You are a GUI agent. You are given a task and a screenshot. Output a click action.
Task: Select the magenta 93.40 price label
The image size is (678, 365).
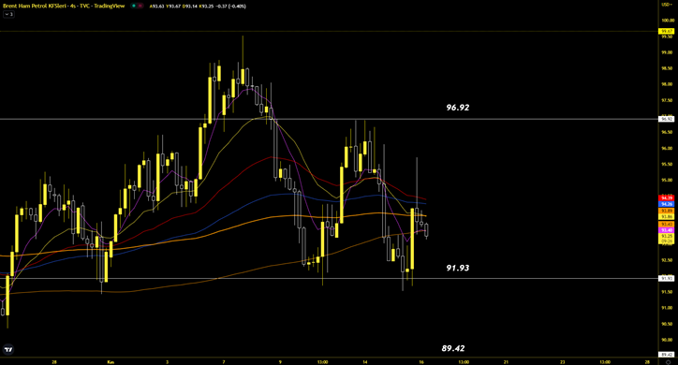pyautogui.click(x=667, y=230)
